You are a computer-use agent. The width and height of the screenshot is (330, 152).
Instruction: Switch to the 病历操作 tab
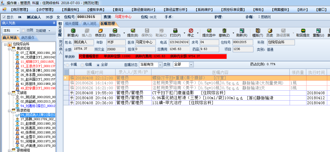(x=28, y=38)
